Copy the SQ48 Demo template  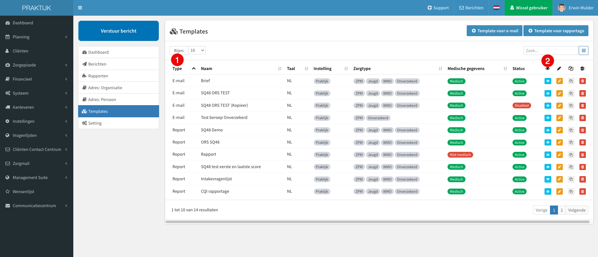click(x=571, y=130)
